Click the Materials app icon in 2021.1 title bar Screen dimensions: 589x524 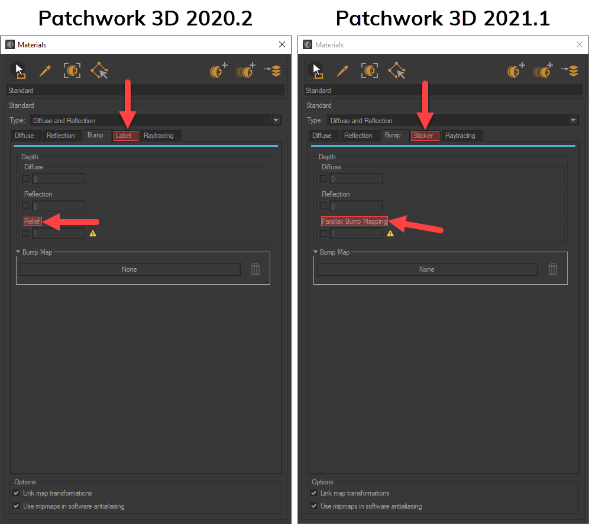click(308, 45)
